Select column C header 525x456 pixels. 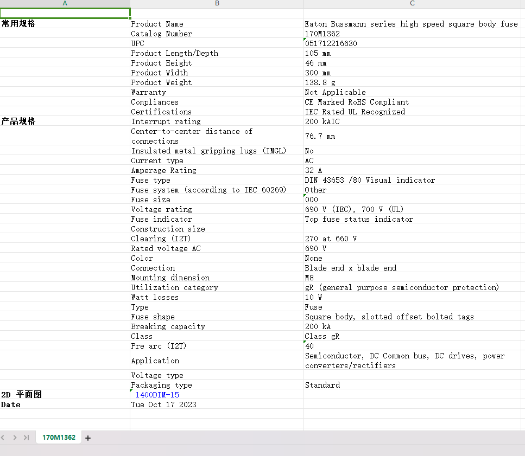point(412,3)
